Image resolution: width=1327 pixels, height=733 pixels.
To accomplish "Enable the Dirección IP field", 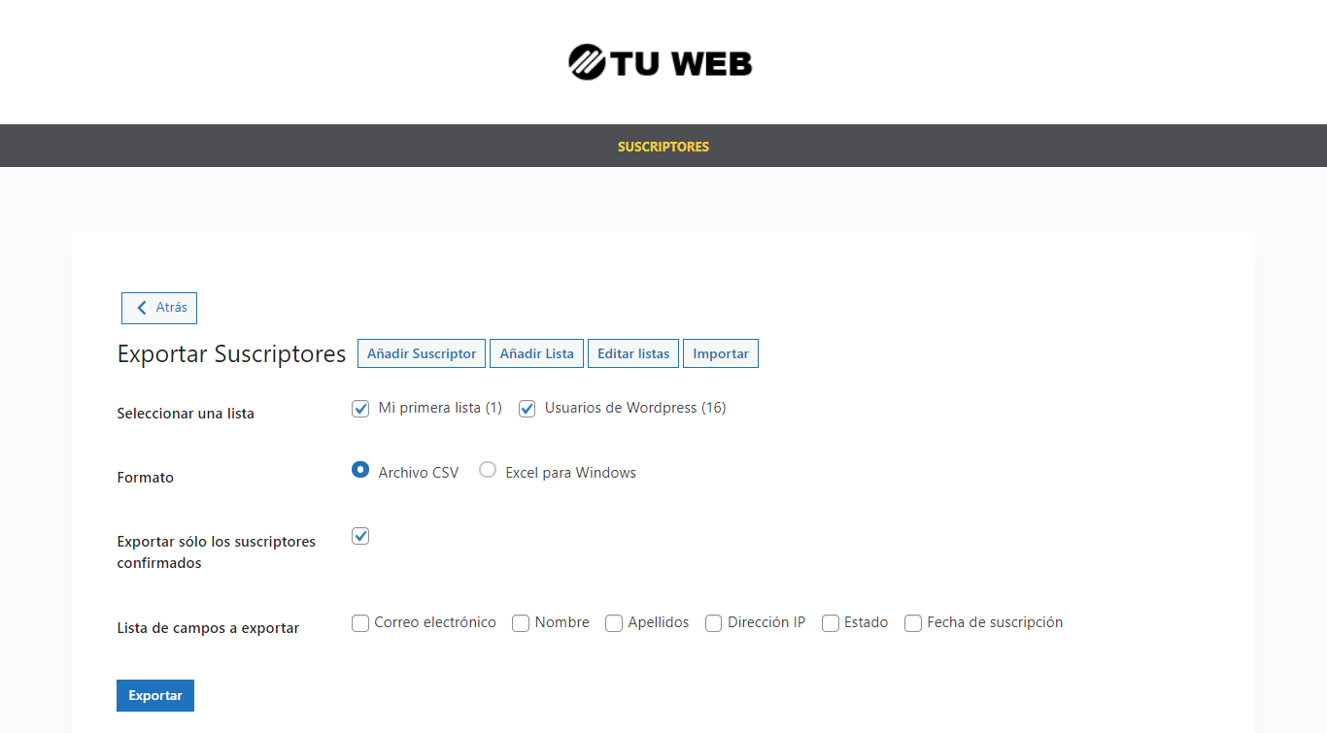I will (714, 623).
